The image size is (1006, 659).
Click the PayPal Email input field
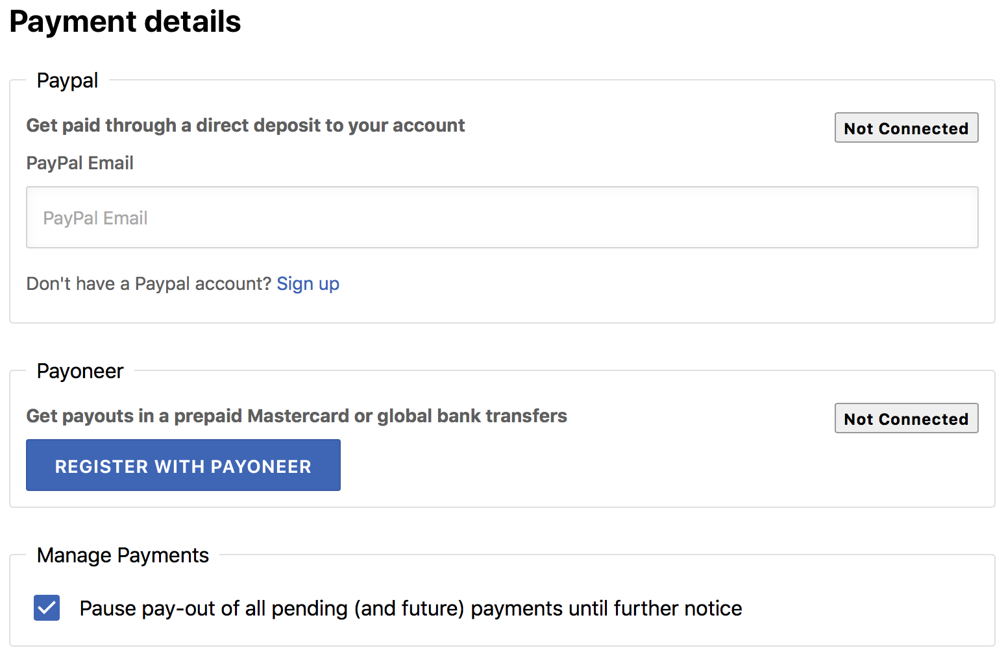502,218
